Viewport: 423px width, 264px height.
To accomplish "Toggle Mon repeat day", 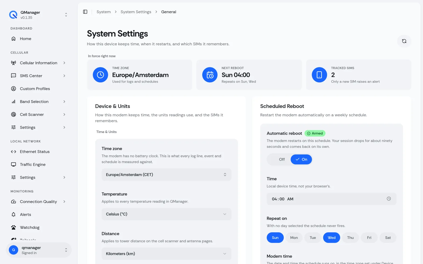I will 294,238.
